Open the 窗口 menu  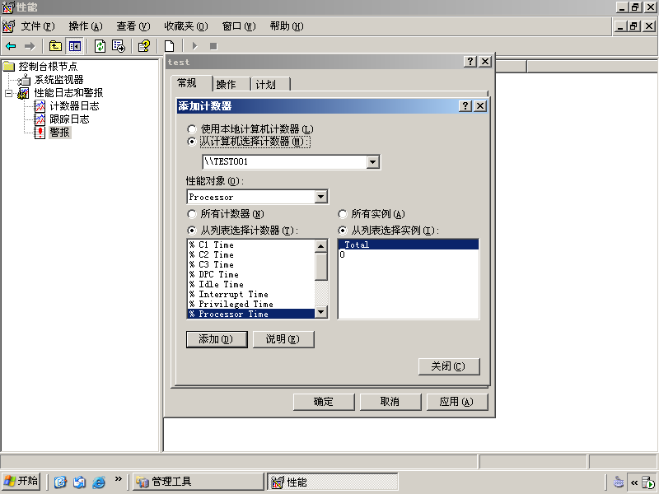[x=239, y=26]
